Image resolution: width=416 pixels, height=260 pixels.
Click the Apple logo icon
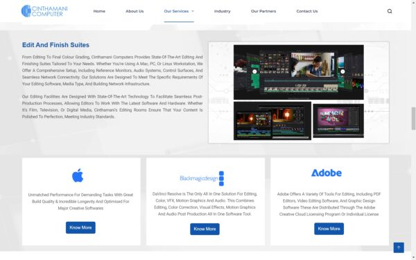point(78,175)
